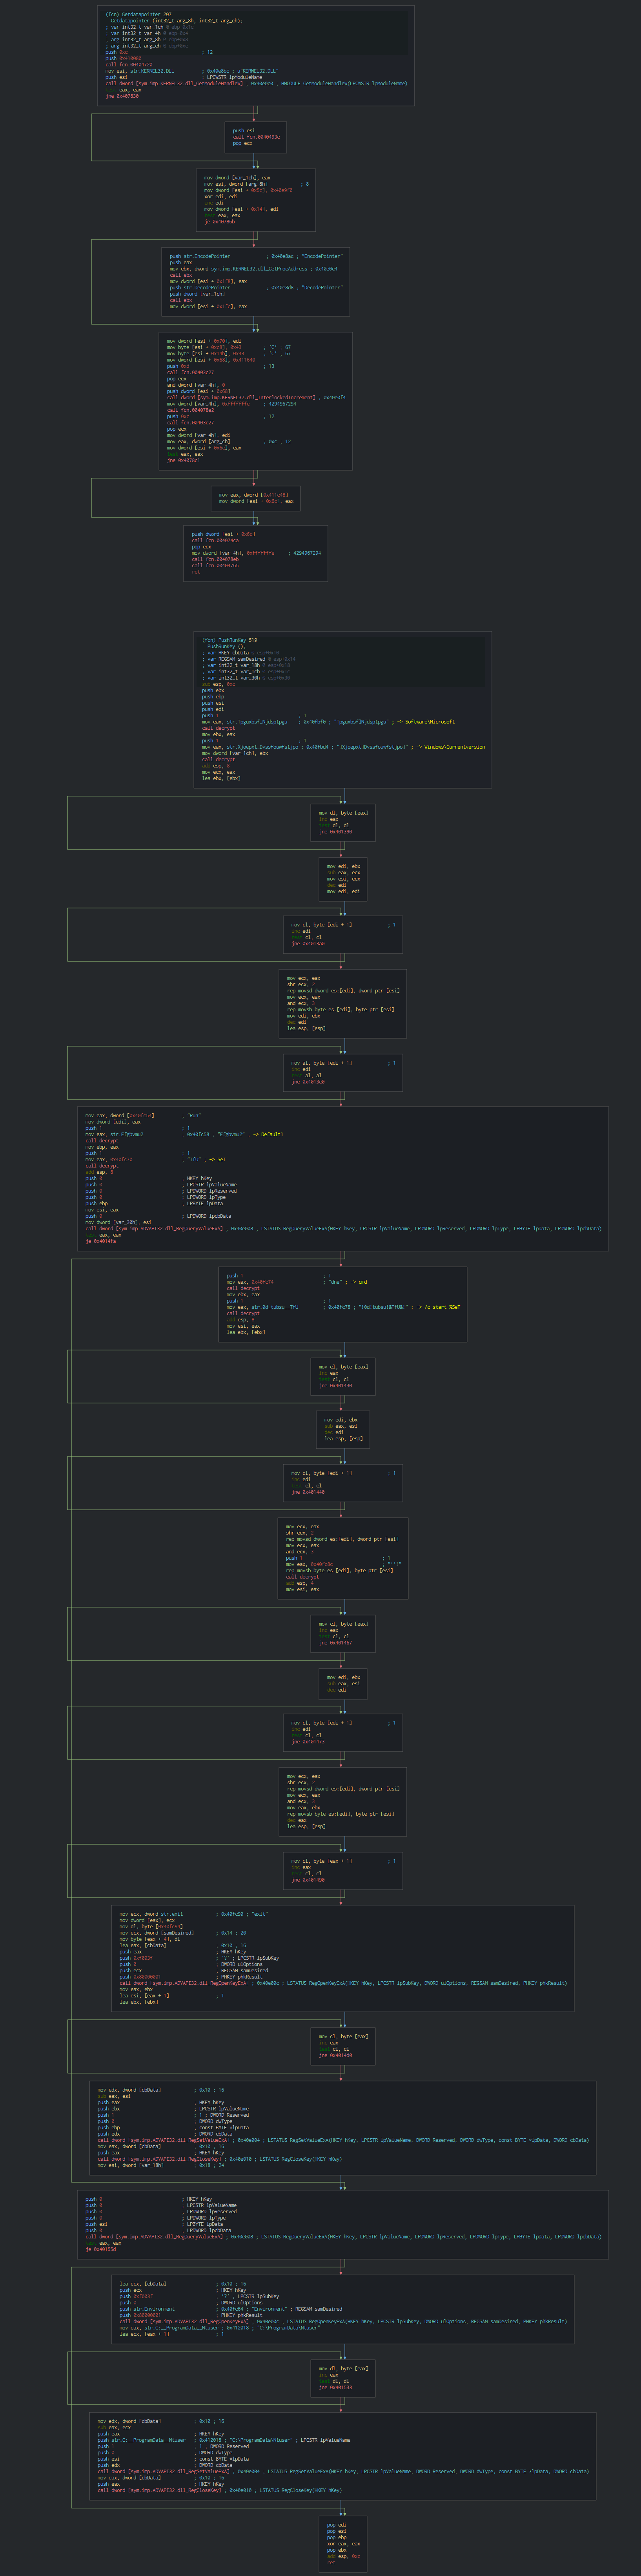Click the GetProcAddress "mov ebx" line
This screenshot has width=641, height=2576.
253,269
